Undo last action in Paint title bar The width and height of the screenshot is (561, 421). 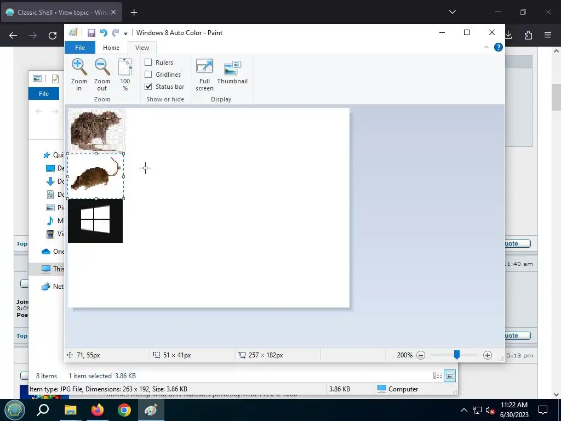pyautogui.click(x=104, y=32)
